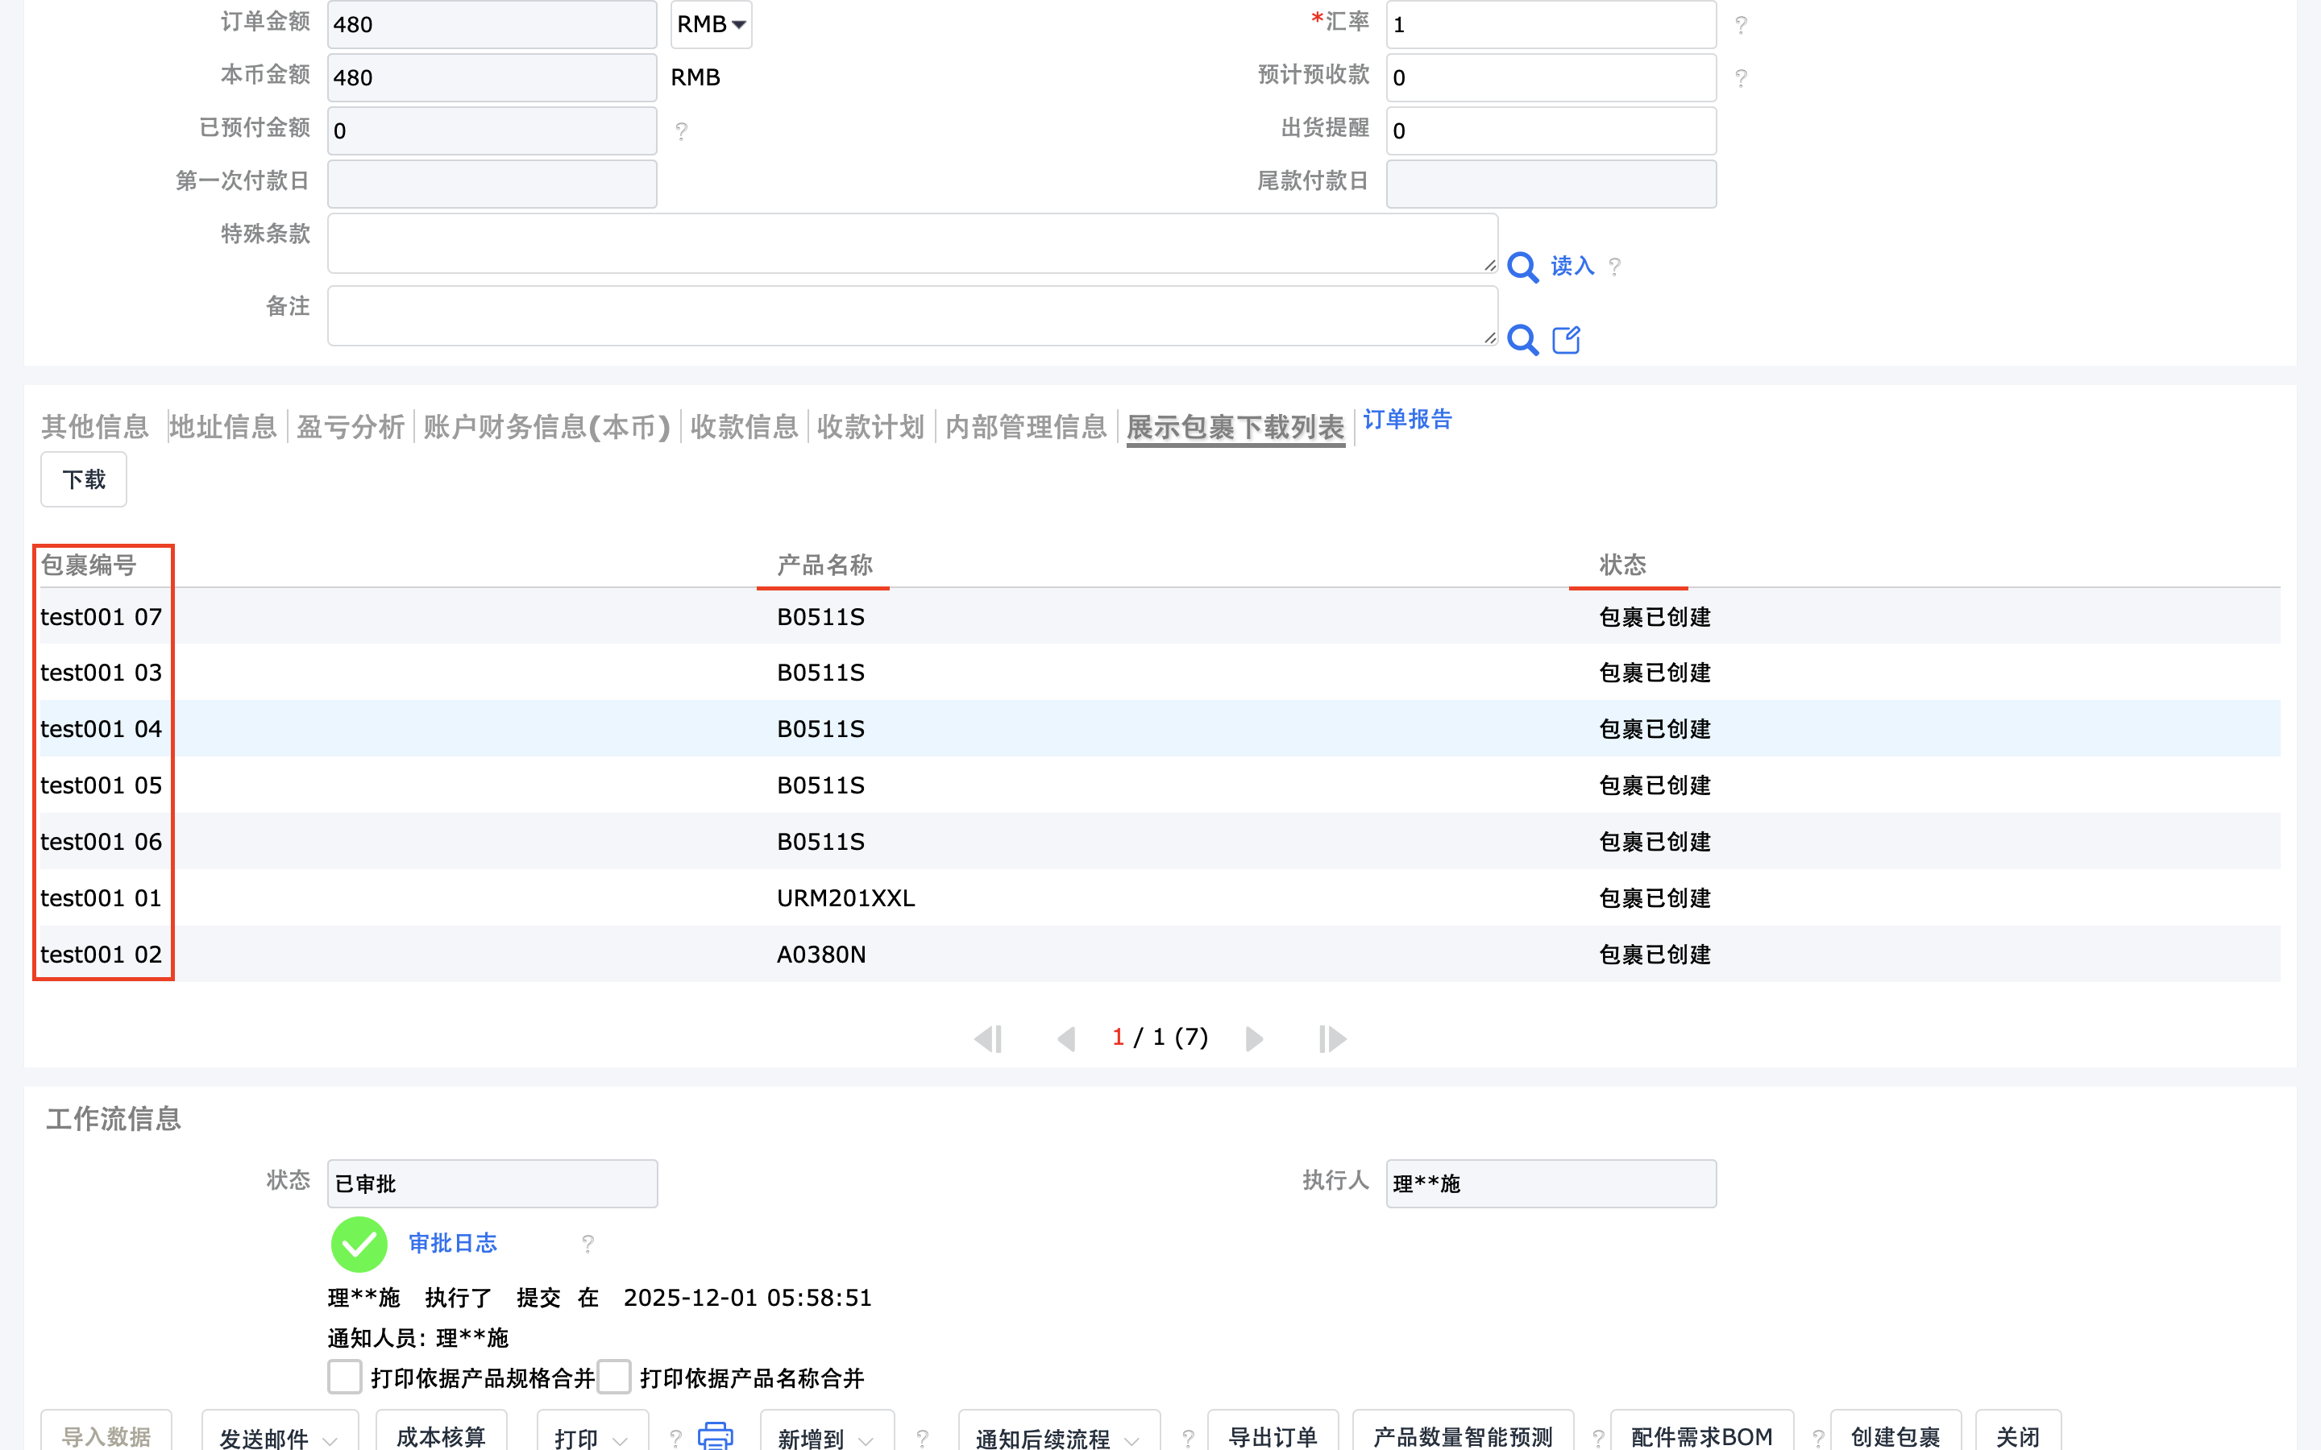This screenshot has height=1450, width=2321.
Task: Enable 打印依据产品名称合并 checkbox
Action: pyautogui.click(x=614, y=1376)
